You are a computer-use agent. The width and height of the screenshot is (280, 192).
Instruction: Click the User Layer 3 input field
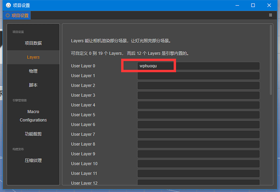click(198, 95)
